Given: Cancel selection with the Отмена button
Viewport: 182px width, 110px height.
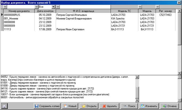Looking at the screenshot, I should click(x=169, y=106).
